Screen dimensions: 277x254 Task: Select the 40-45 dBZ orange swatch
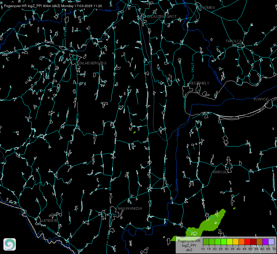pyautogui.click(x=242, y=242)
